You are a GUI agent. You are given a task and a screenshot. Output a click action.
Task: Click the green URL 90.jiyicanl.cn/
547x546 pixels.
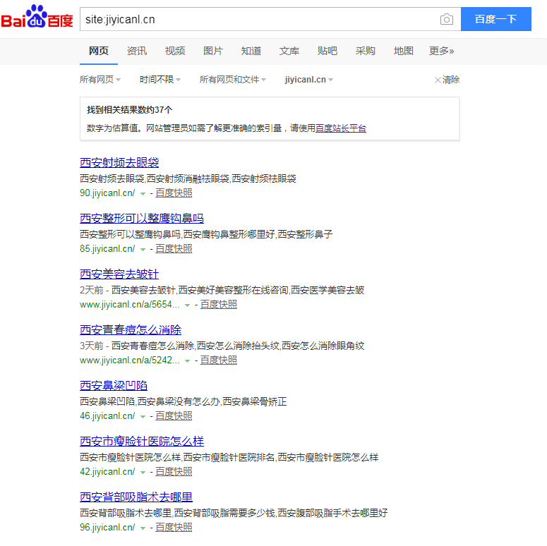tap(107, 193)
